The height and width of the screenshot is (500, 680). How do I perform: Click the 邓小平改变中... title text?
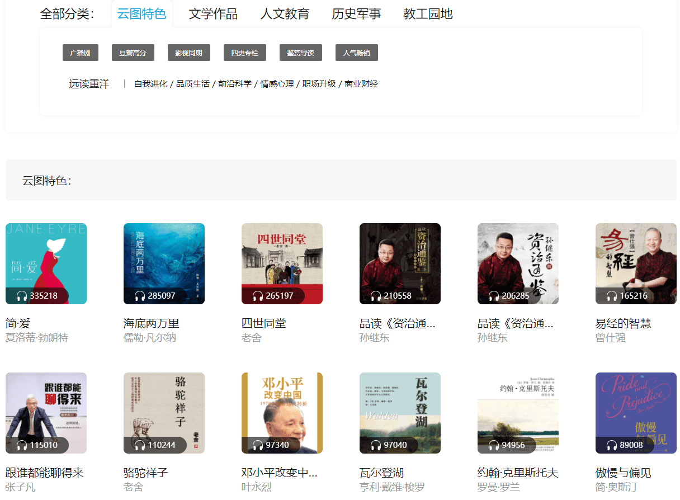(x=280, y=473)
